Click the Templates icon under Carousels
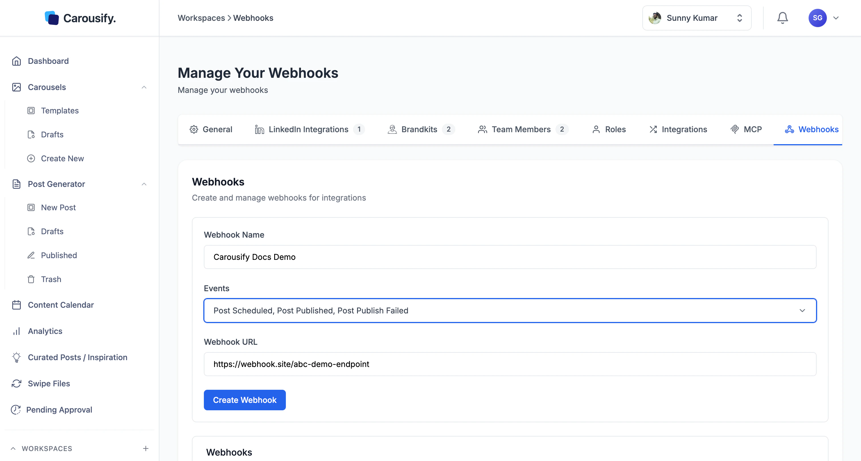This screenshot has width=861, height=461. pos(31,111)
